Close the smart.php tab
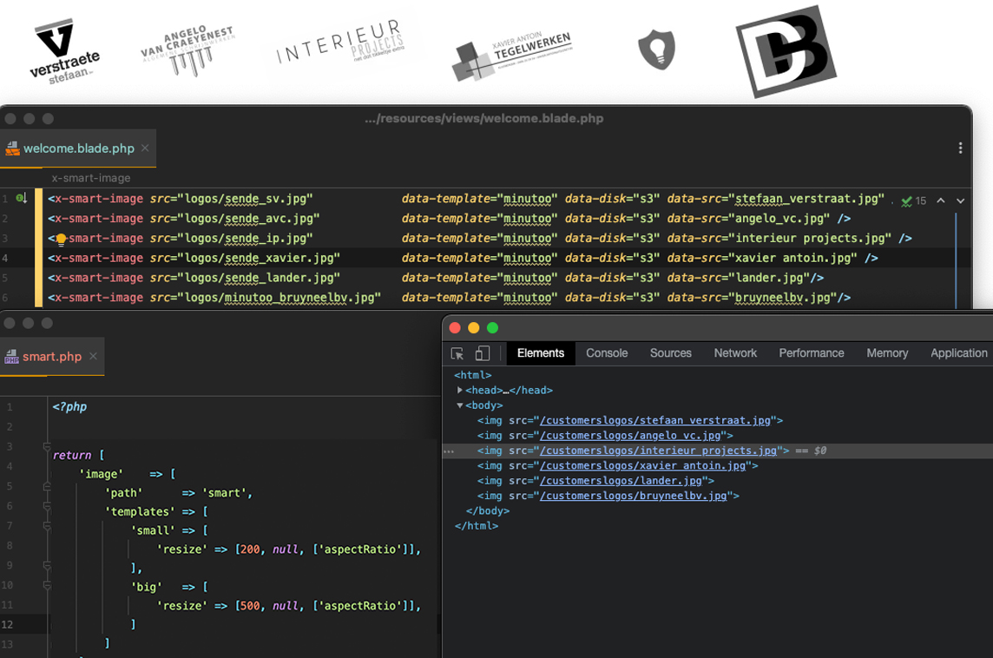The width and height of the screenshot is (993, 658). click(93, 357)
